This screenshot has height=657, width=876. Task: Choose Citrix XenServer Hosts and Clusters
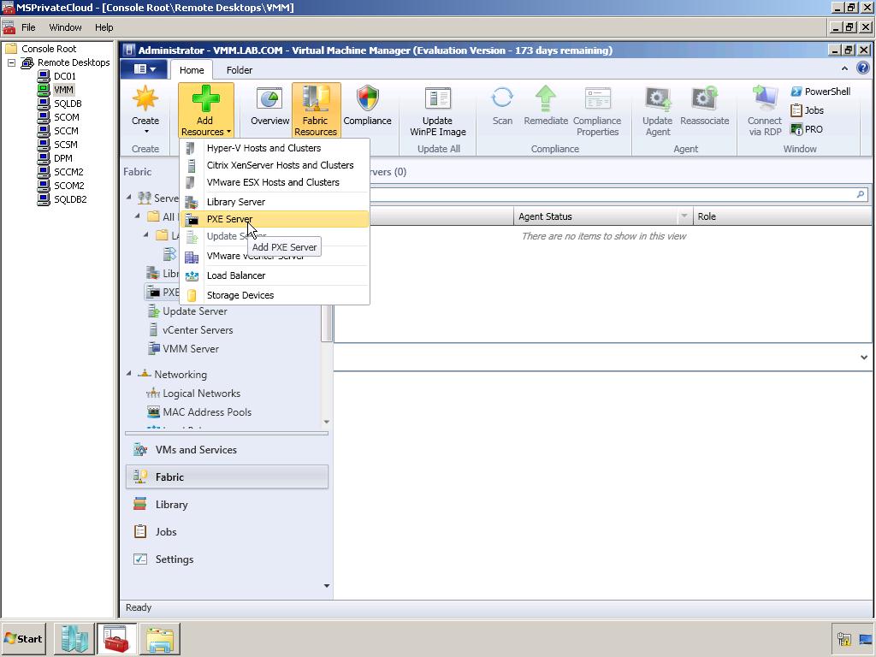[x=275, y=165]
